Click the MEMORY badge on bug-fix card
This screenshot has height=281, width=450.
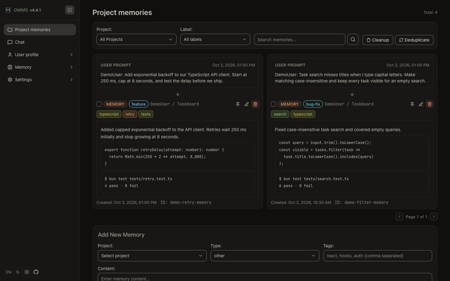pyautogui.click(x=290, y=104)
